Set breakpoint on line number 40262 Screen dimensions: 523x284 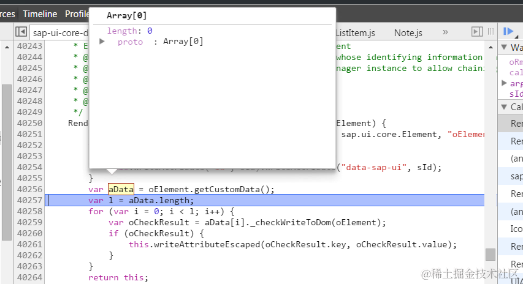coord(29,255)
